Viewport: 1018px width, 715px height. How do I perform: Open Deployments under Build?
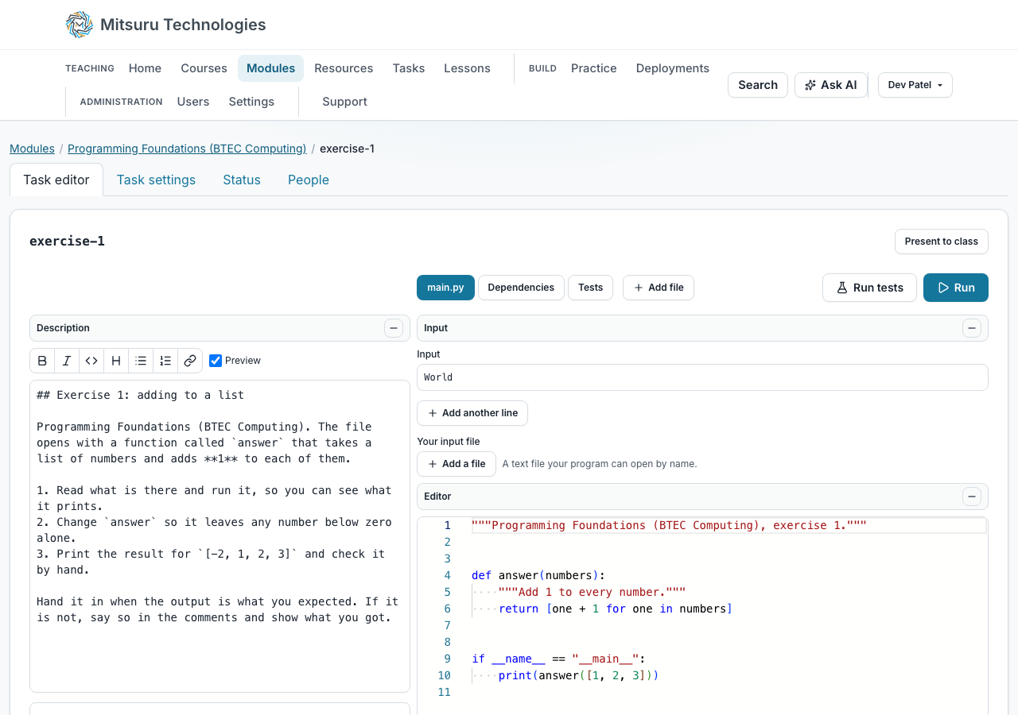click(x=673, y=68)
